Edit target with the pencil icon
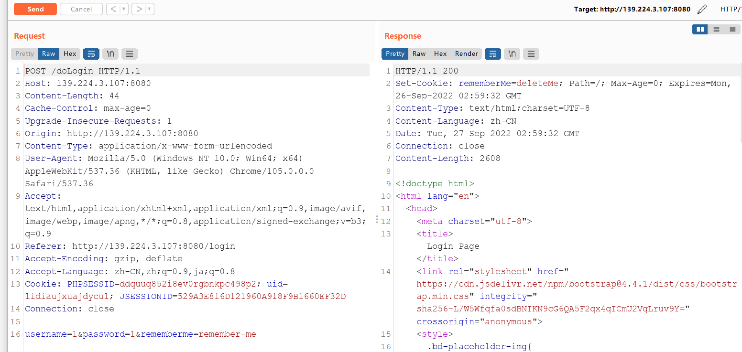The width and height of the screenshot is (742, 352). point(702,9)
